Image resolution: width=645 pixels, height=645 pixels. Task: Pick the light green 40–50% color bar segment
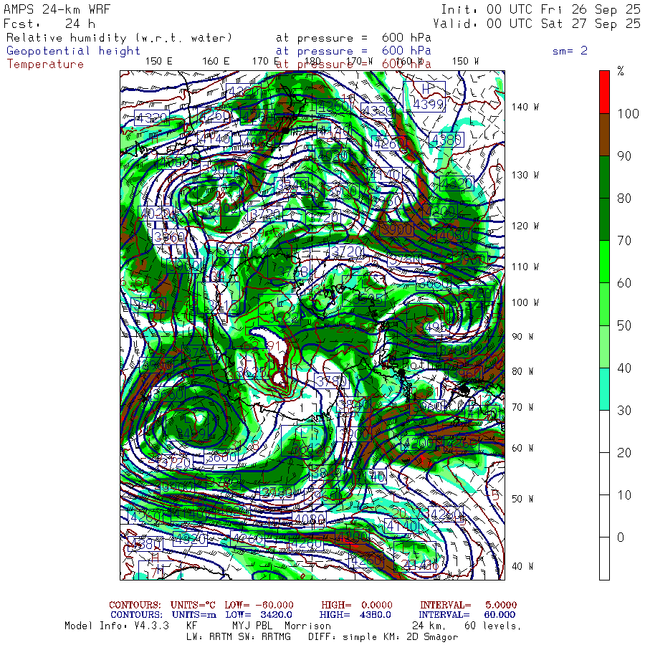pos(604,346)
